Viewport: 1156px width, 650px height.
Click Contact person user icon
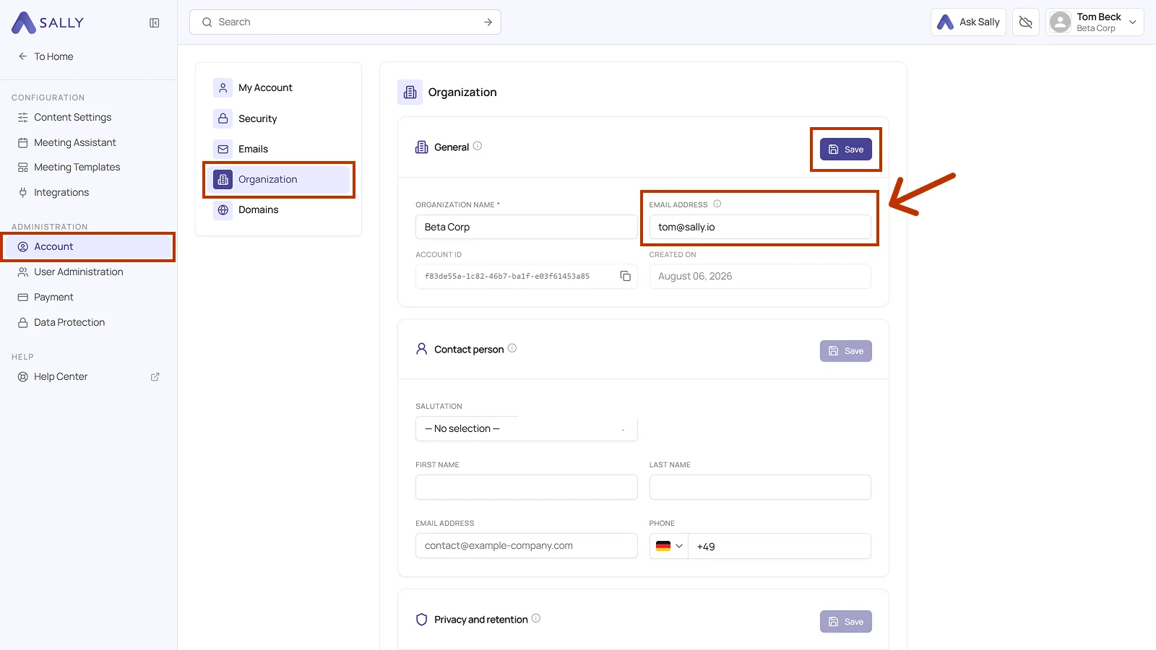pos(422,349)
